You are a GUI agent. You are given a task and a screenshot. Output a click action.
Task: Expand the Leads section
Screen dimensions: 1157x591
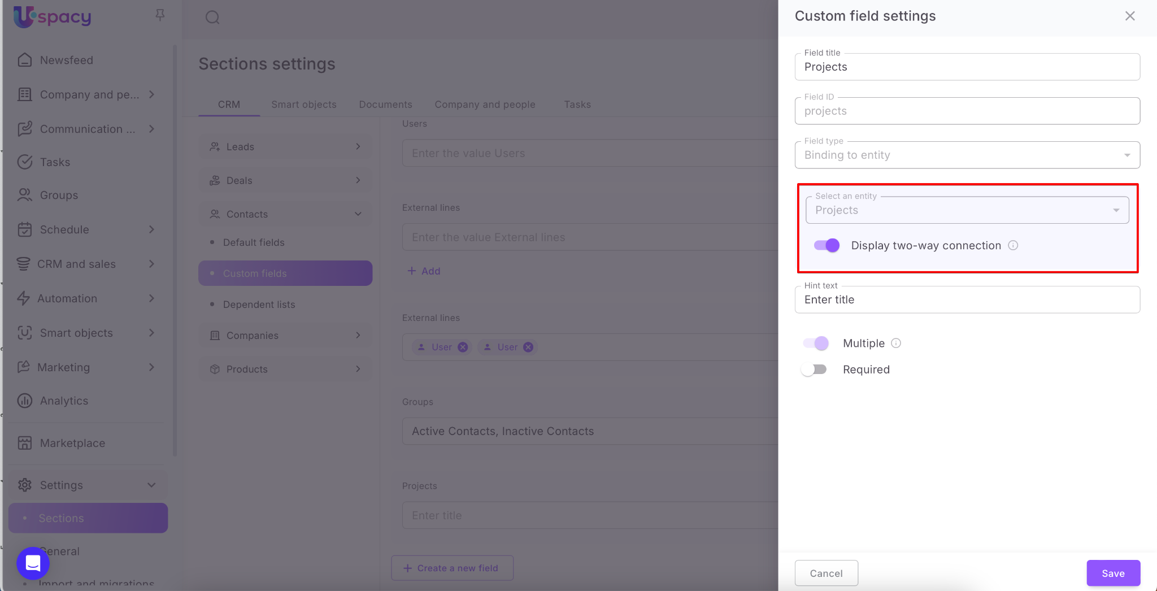tap(285, 147)
